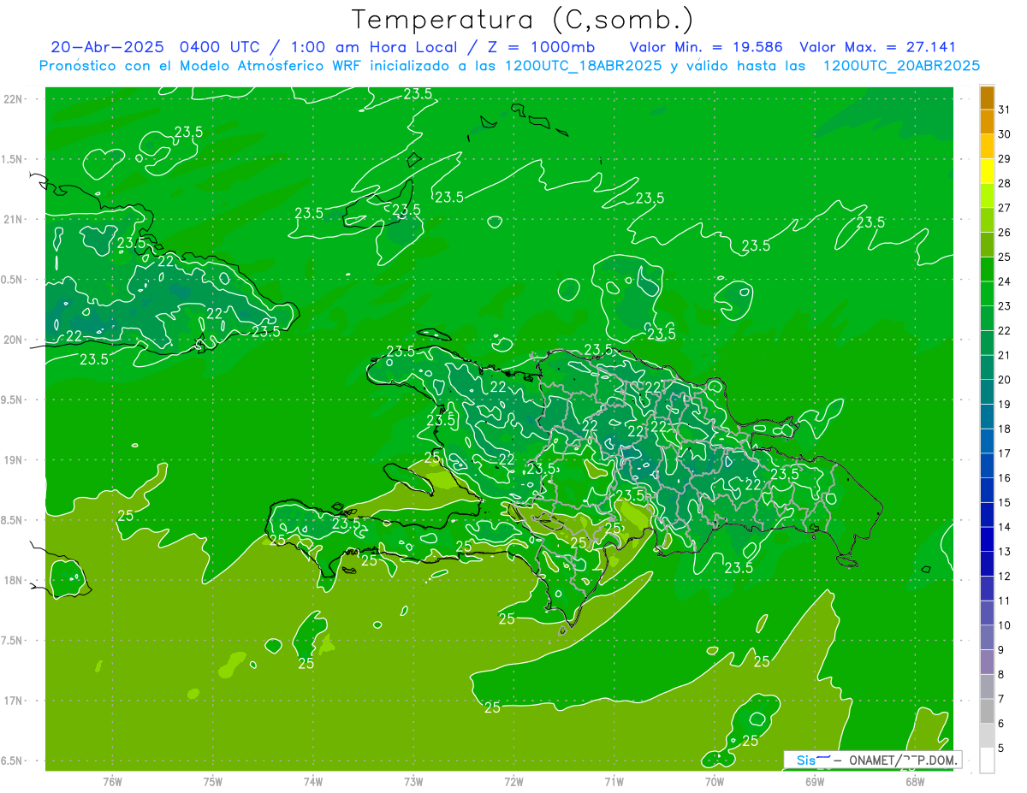Click the "69W" longitude axis label

tap(815, 781)
